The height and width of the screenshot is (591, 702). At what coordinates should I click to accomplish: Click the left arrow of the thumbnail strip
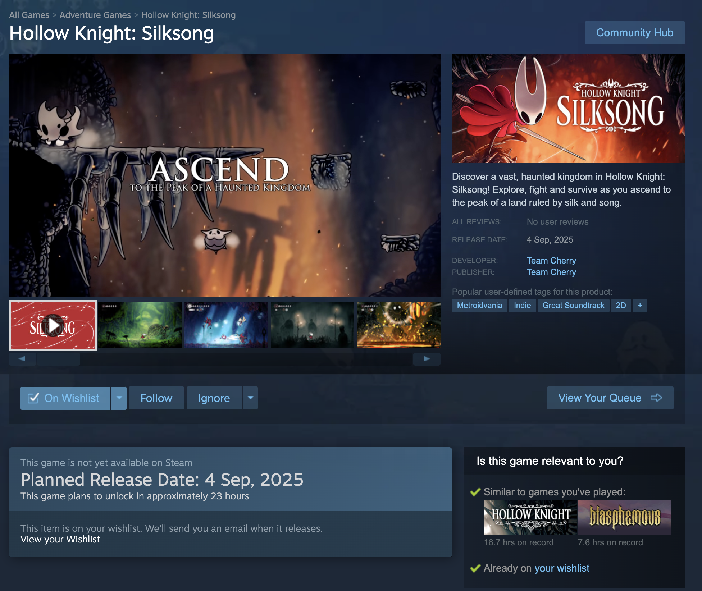pos(22,359)
